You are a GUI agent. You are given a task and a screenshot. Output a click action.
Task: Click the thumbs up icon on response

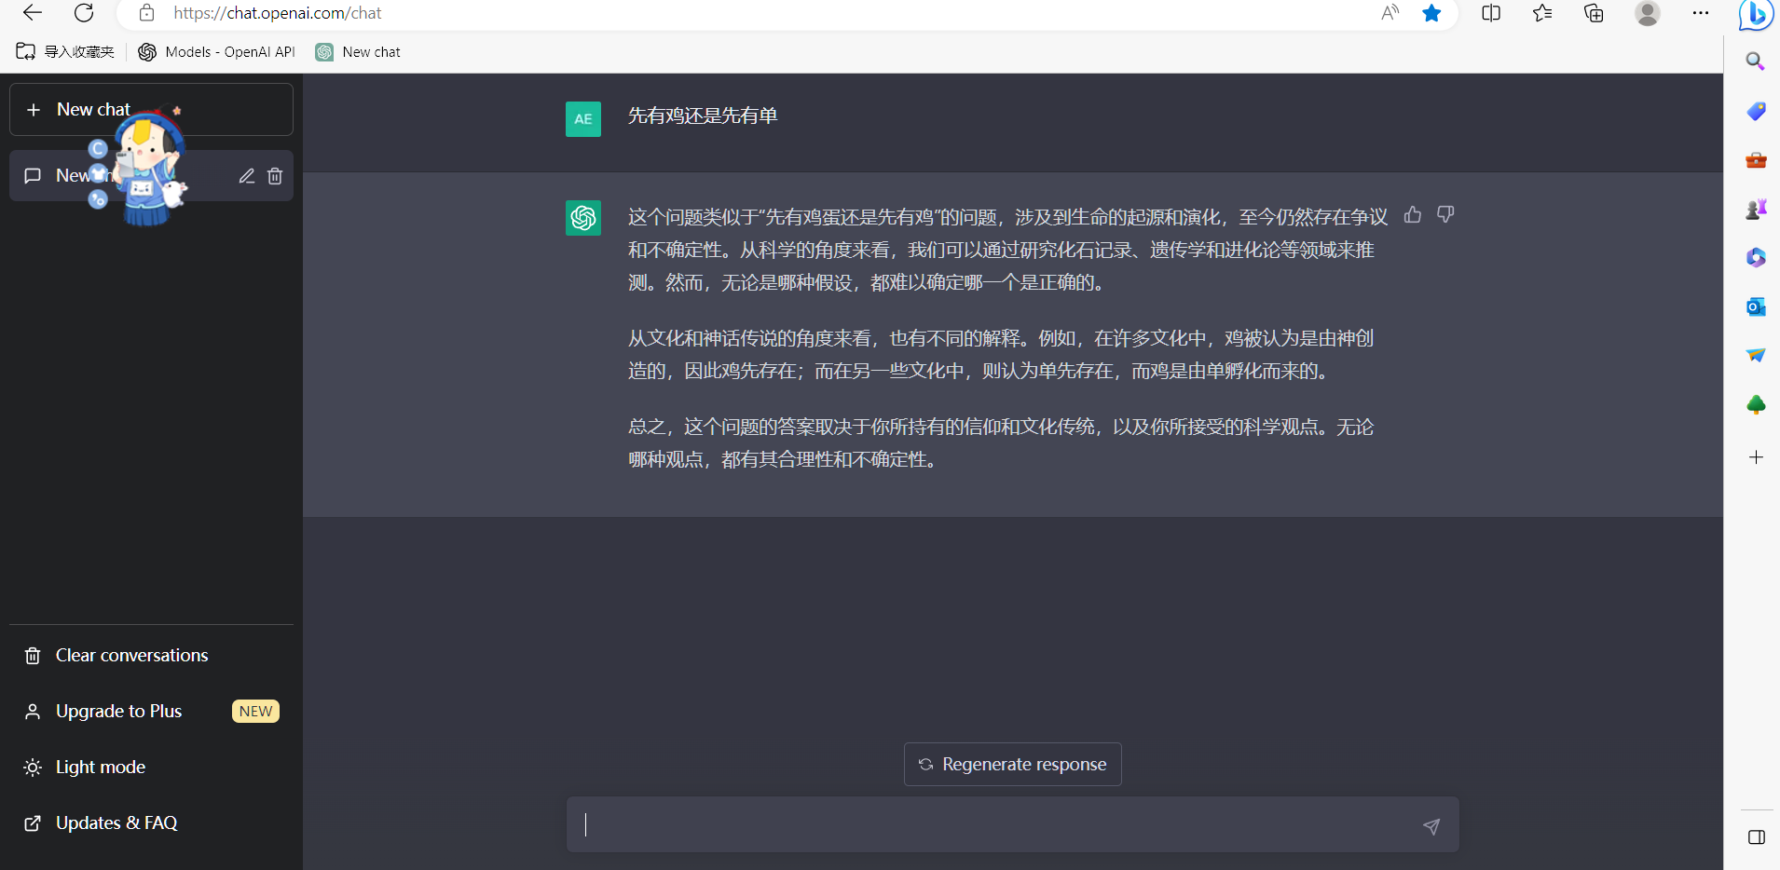[x=1413, y=215]
